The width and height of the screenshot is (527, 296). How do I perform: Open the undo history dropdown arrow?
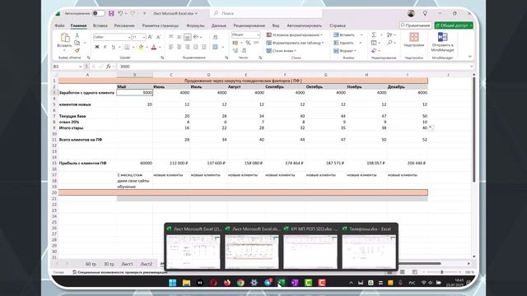126,13
